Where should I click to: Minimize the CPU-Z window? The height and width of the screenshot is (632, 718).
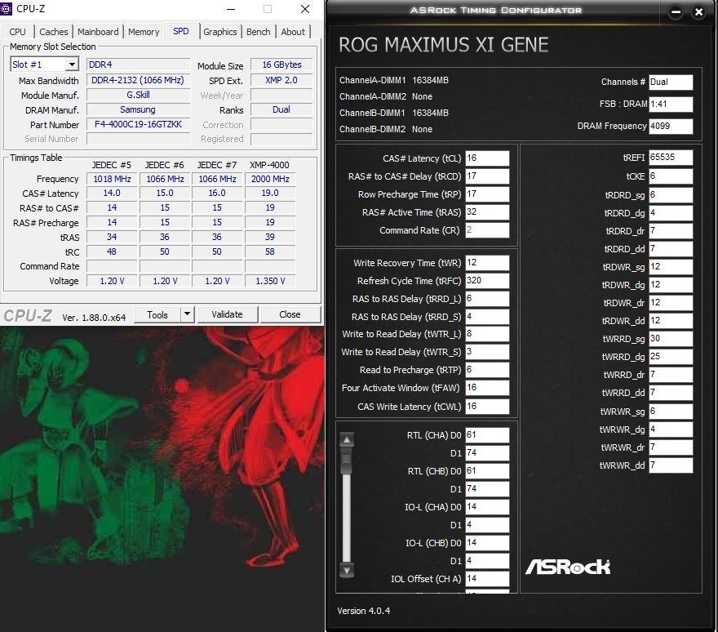click(x=231, y=9)
